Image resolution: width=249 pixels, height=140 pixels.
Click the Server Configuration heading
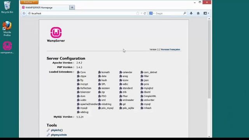point(66,58)
